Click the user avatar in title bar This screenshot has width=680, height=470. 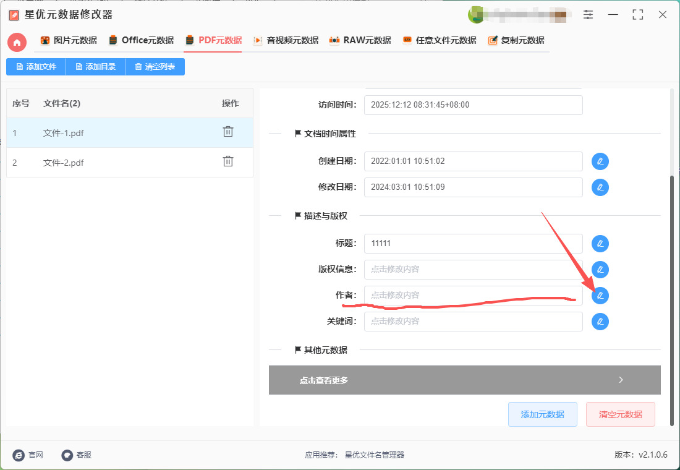click(x=476, y=15)
